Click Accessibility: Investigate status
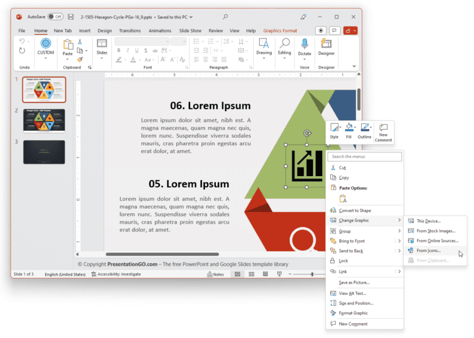 click(x=116, y=274)
